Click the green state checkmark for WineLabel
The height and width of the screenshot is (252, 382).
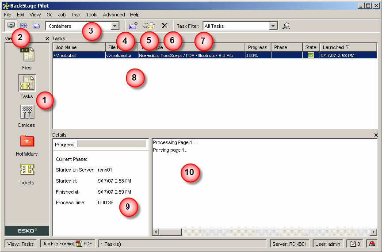[x=311, y=55]
